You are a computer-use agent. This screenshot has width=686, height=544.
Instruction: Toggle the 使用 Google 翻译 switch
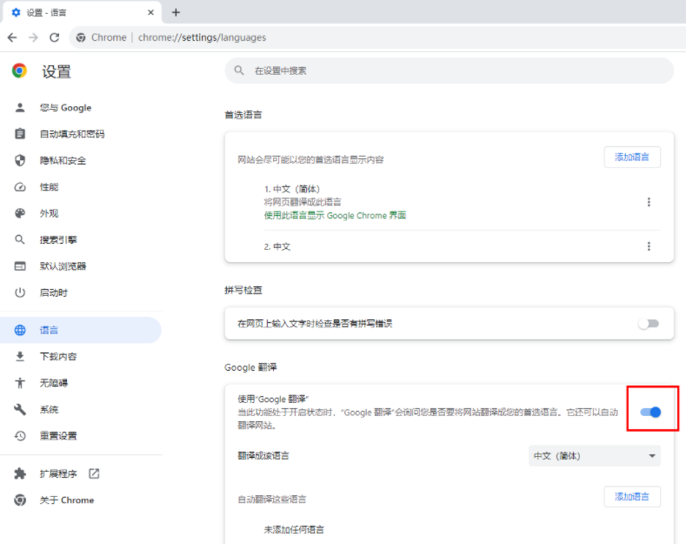[650, 413]
